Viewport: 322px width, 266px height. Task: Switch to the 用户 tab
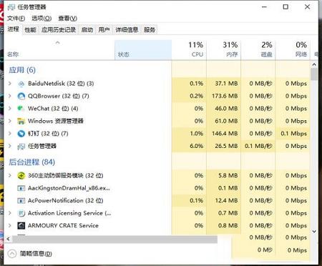pyautogui.click(x=104, y=30)
